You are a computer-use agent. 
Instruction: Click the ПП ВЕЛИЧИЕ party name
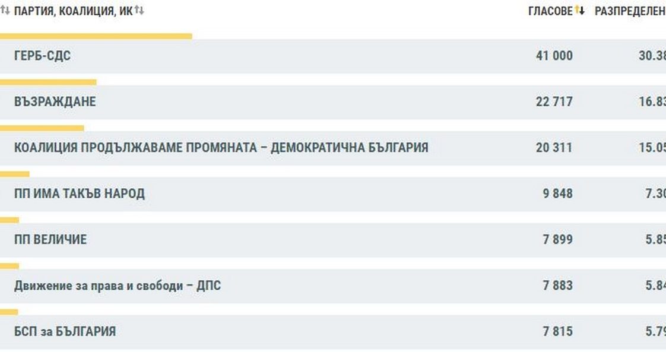pos(50,239)
